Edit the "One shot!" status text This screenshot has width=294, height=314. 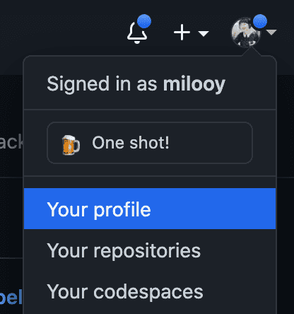tap(131, 143)
